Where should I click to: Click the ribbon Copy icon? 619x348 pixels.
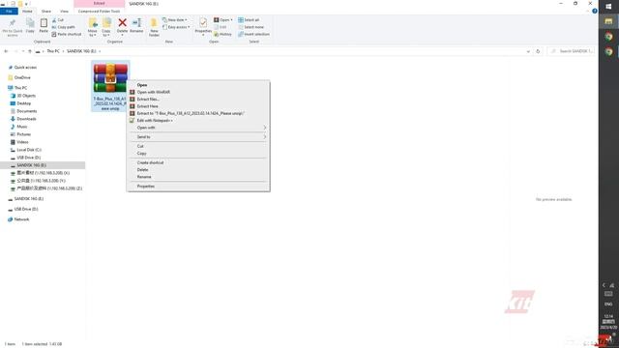click(x=30, y=26)
